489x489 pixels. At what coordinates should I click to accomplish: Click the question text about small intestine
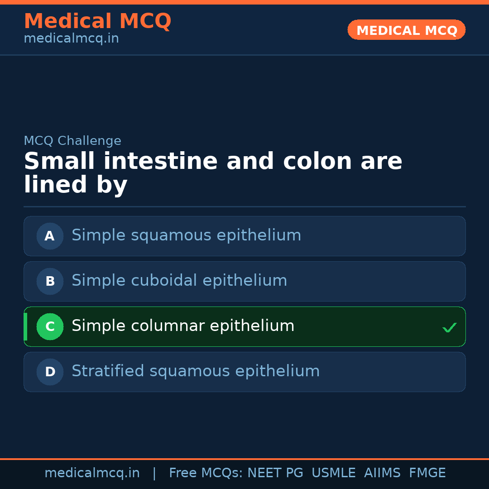(213, 173)
